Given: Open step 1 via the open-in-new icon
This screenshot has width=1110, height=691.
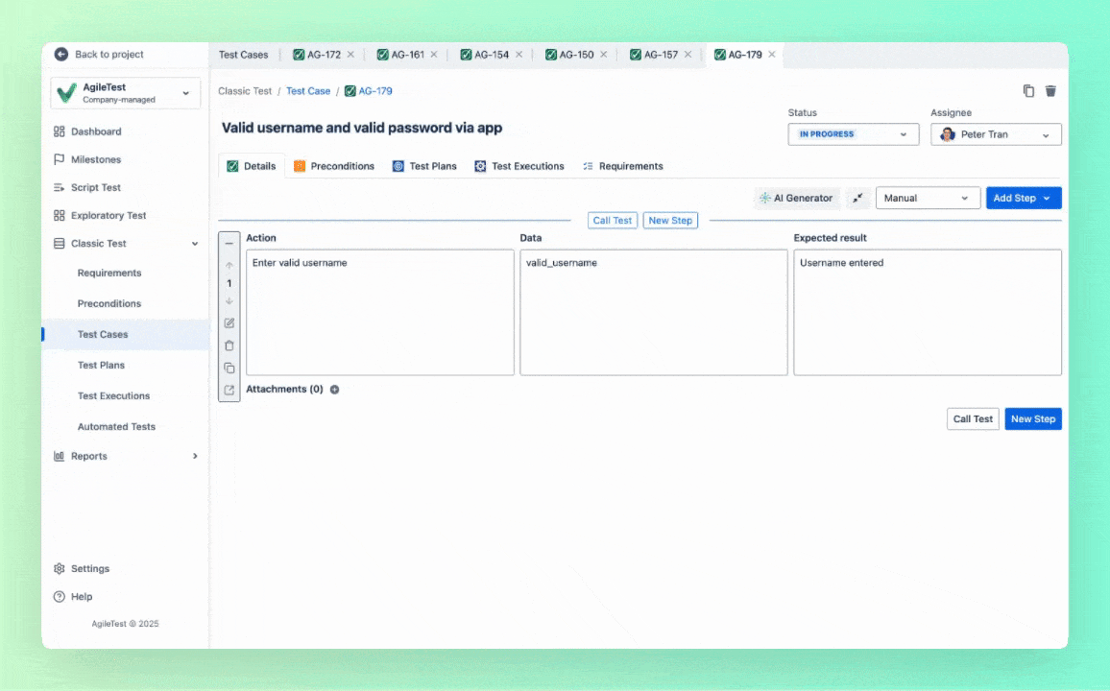Looking at the screenshot, I should (x=229, y=390).
